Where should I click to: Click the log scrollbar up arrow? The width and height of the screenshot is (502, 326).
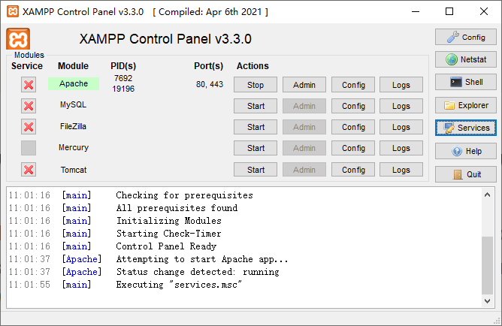coord(487,195)
